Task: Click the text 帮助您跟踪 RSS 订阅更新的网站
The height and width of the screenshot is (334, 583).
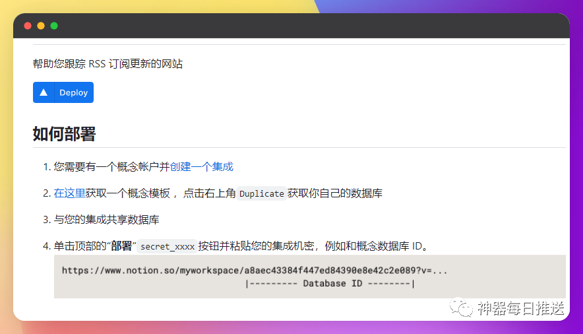Action: 107,63
